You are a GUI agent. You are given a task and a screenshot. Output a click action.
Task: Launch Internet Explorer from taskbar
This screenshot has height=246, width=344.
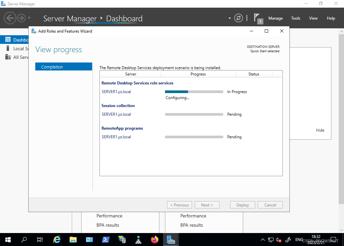57,240
